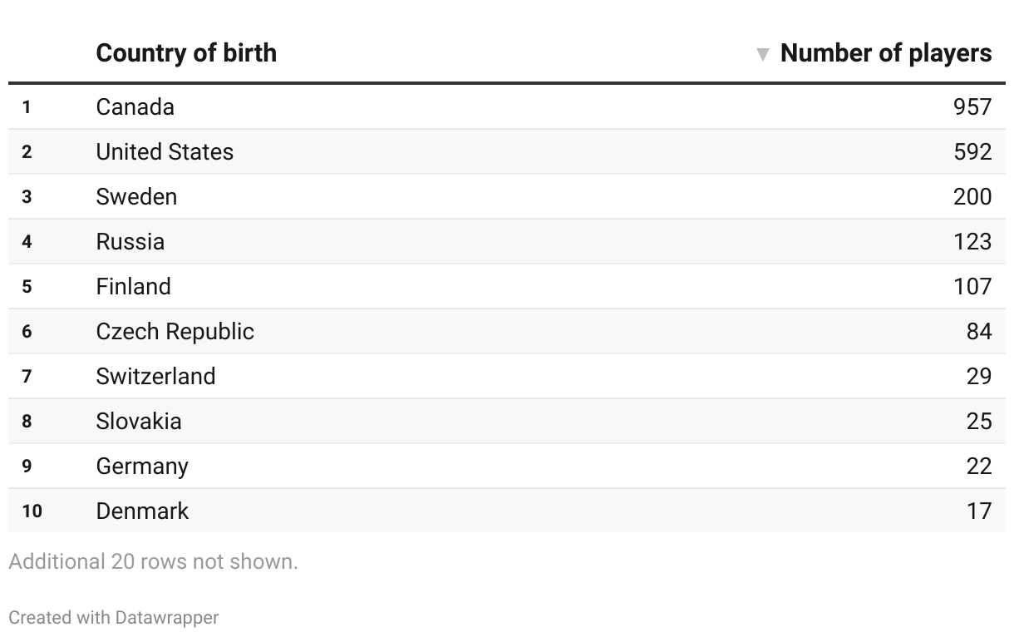The width and height of the screenshot is (1014, 637).
Task: Click the 200 players cell
Action: click(972, 196)
